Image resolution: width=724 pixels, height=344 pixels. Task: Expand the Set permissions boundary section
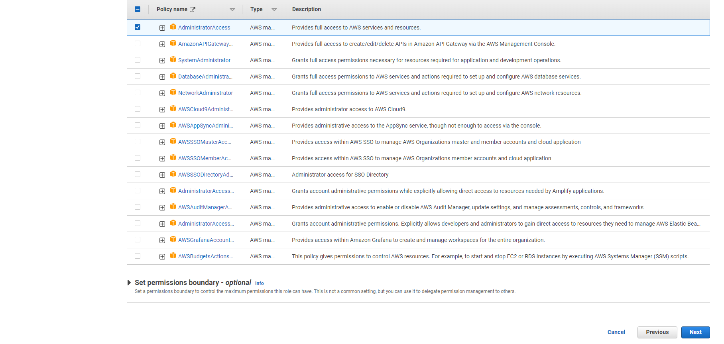pos(129,283)
